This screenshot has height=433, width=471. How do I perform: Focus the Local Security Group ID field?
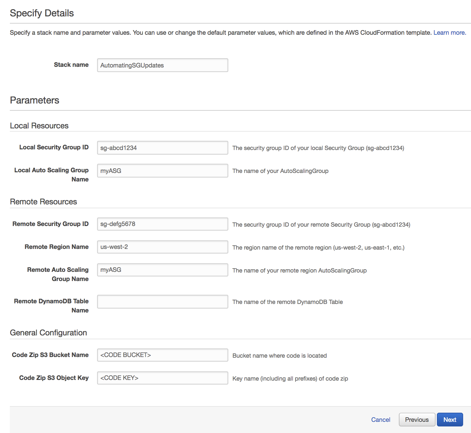pos(162,148)
